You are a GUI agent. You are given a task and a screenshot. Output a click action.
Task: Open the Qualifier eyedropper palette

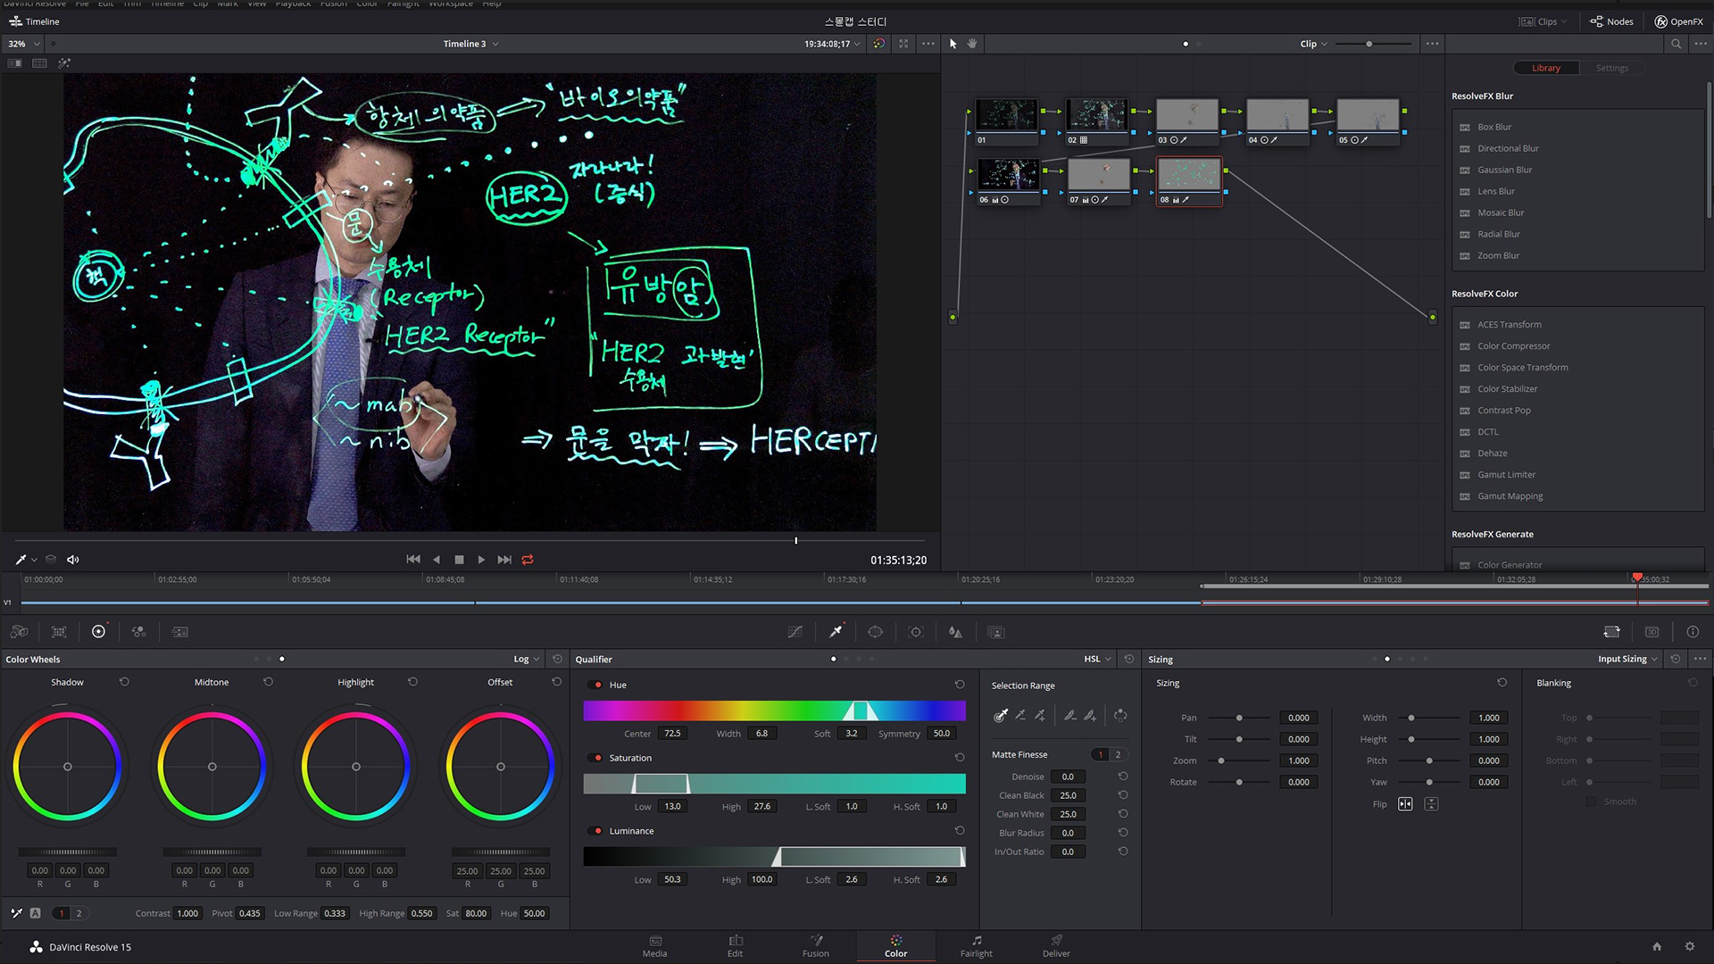tap(836, 632)
